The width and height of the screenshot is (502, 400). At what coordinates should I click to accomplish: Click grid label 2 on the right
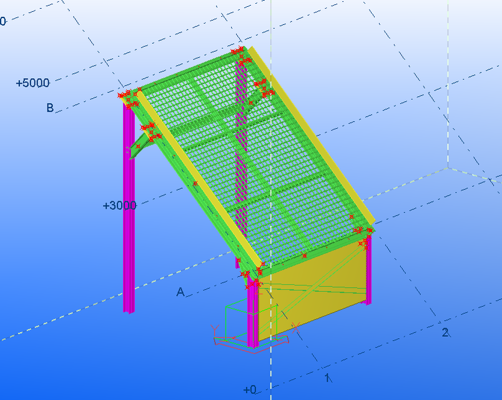(446, 332)
